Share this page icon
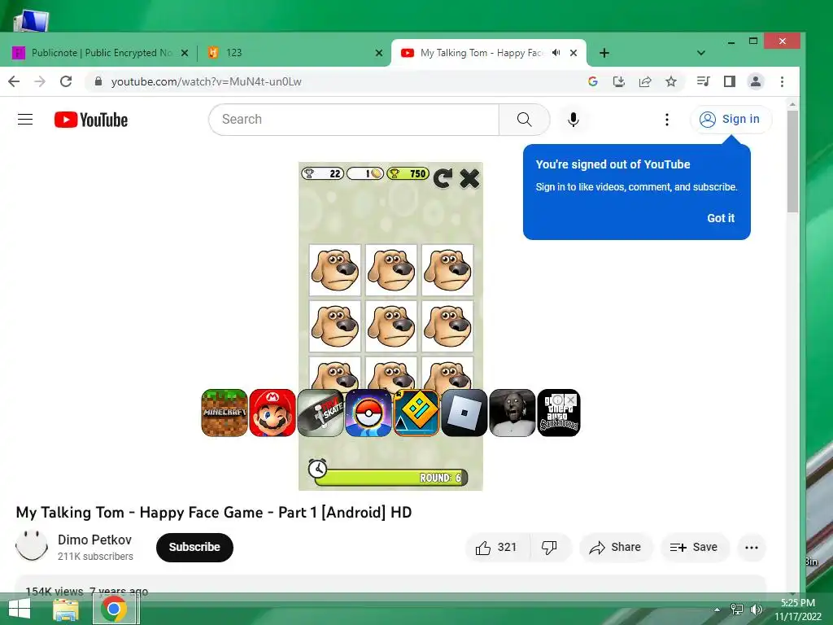This screenshot has height=625, width=833. point(645,81)
